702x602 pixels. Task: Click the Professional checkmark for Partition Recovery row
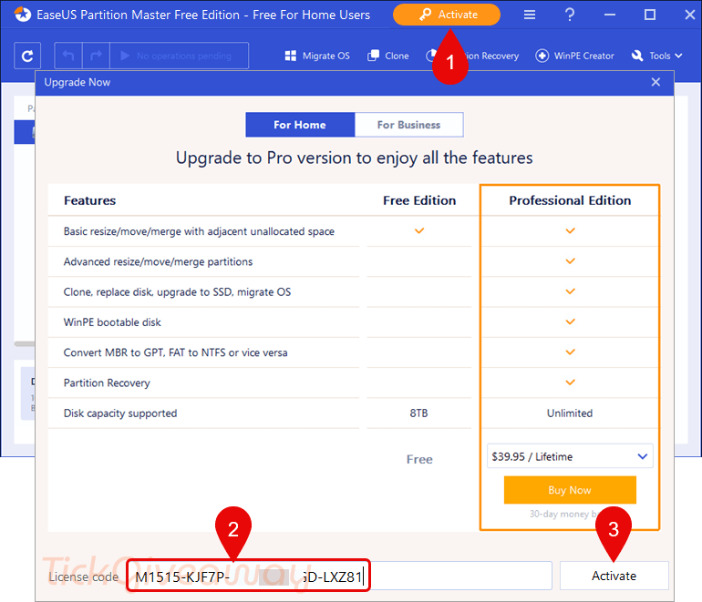click(x=571, y=383)
